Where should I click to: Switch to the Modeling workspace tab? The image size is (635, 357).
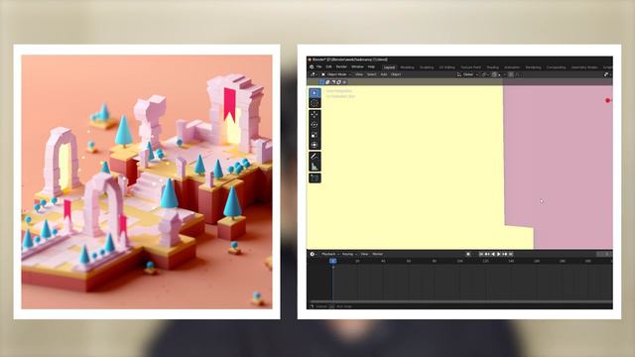407,67
